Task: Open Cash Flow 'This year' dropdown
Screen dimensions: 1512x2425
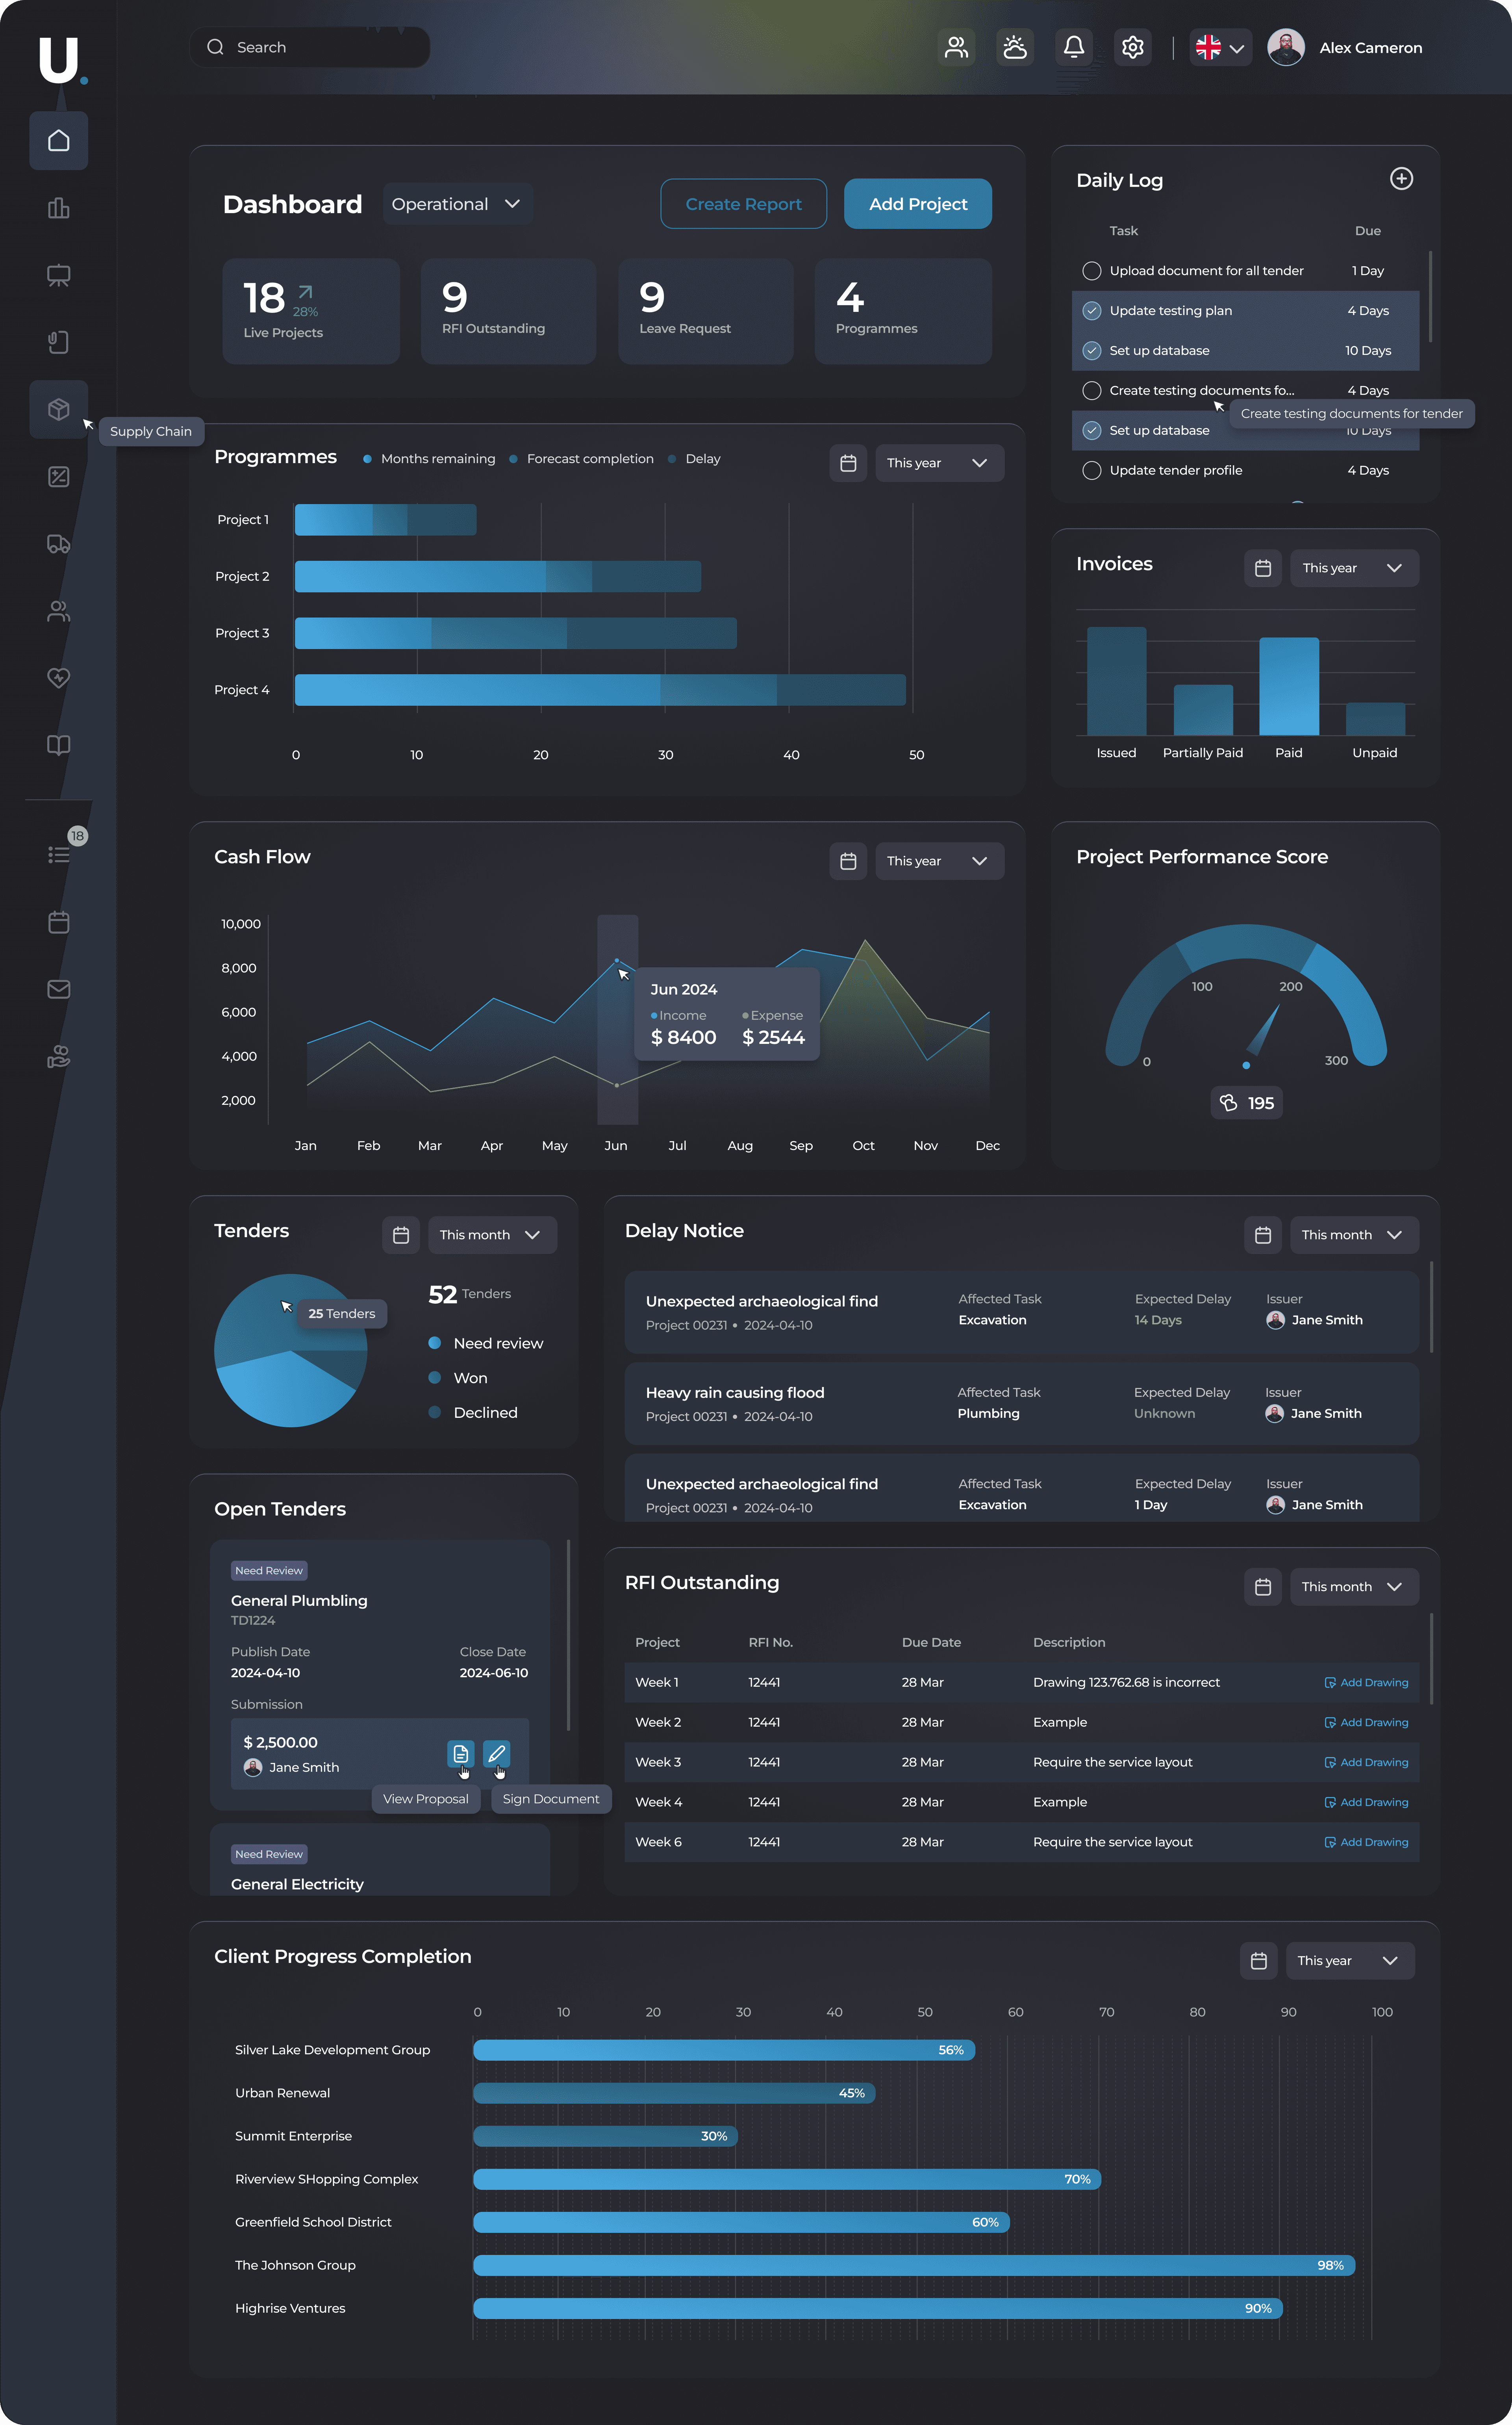Action: pos(939,861)
